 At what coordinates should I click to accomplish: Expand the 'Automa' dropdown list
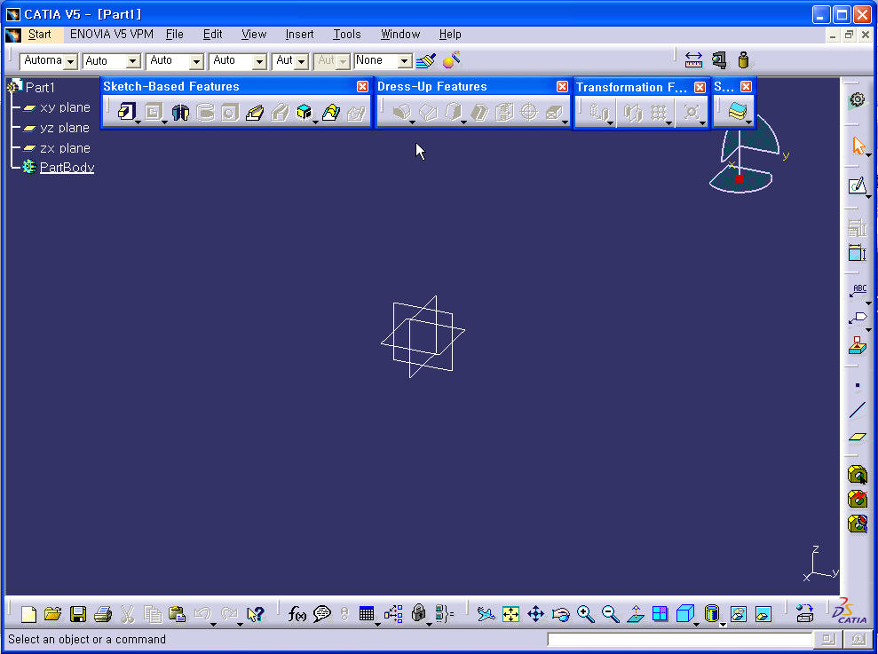[x=71, y=61]
